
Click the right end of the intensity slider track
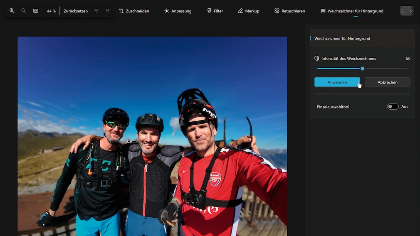click(x=406, y=69)
